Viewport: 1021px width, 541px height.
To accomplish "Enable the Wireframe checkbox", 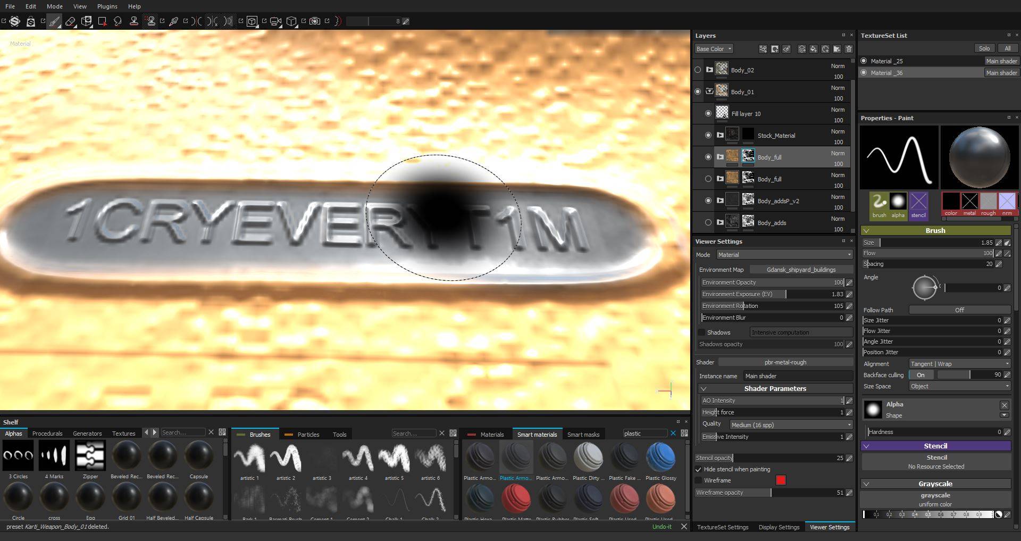I will [698, 480].
